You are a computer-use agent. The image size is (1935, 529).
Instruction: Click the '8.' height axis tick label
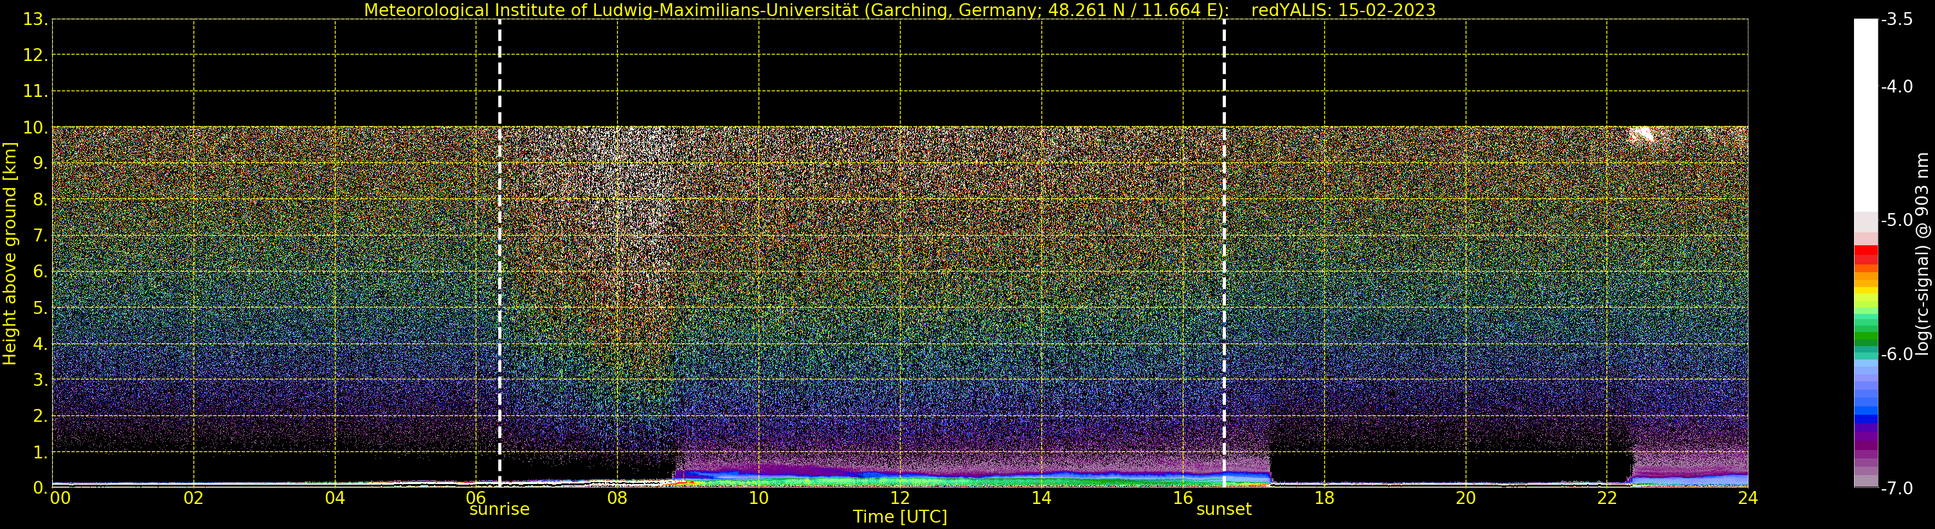click(40, 200)
